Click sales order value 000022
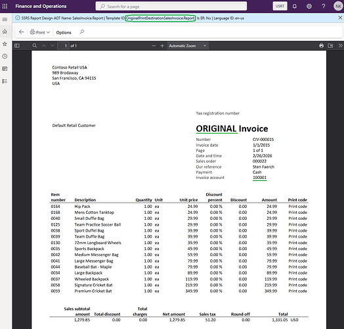The height and width of the screenshot is (329, 344). tap(259, 161)
